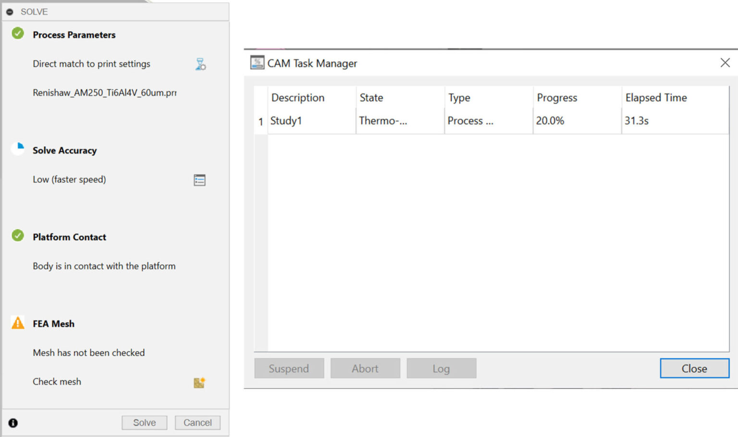738x437 pixels.
Task: Collapse the SOLVE dialog header
Action: (x=10, y=12)
